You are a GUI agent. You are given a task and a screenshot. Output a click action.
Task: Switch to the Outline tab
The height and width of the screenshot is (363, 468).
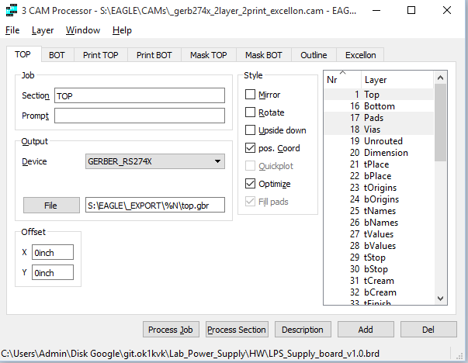coord(314,55)
